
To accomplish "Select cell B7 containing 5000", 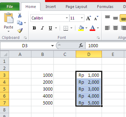I will [42, 103].
